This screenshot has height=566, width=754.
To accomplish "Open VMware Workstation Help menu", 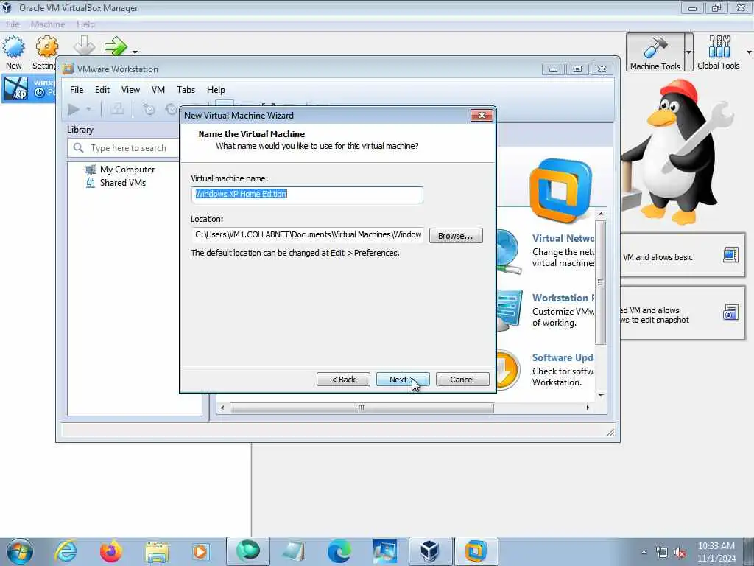I will tap(216, 89).
